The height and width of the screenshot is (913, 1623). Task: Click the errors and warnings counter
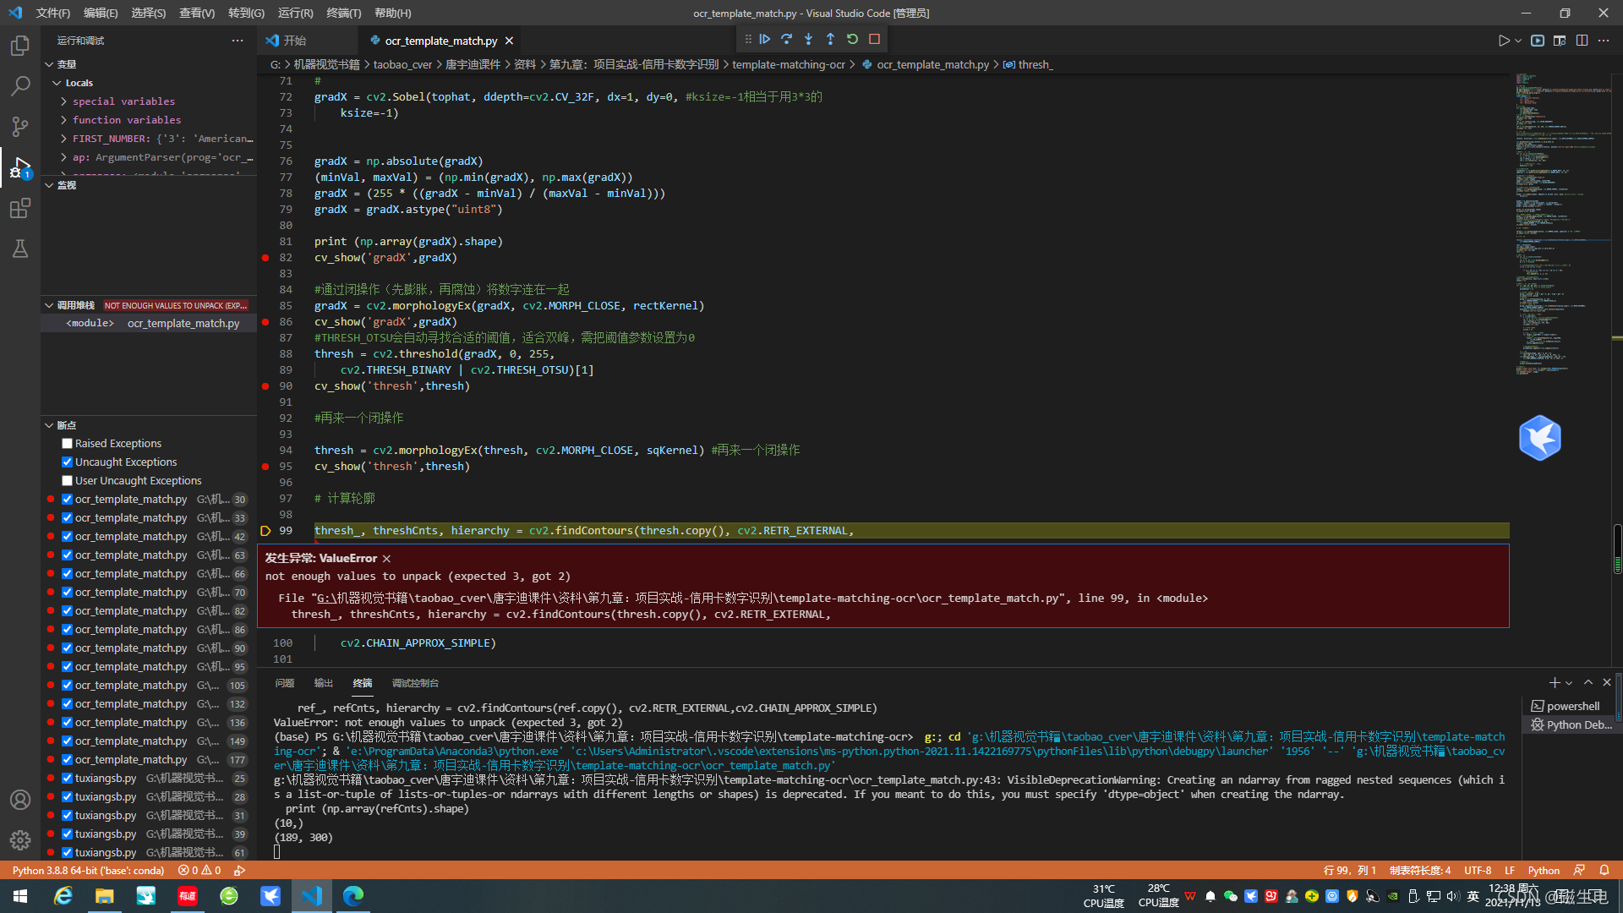[199, 871]
